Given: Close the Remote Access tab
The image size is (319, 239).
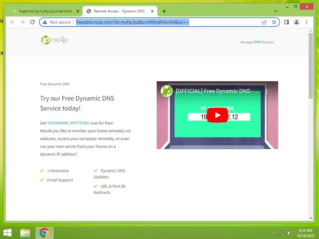Looking at the screenshot, I should coord(152,11).
